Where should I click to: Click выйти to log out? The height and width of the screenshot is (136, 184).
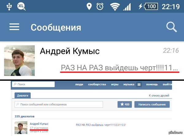pos(167,84)
